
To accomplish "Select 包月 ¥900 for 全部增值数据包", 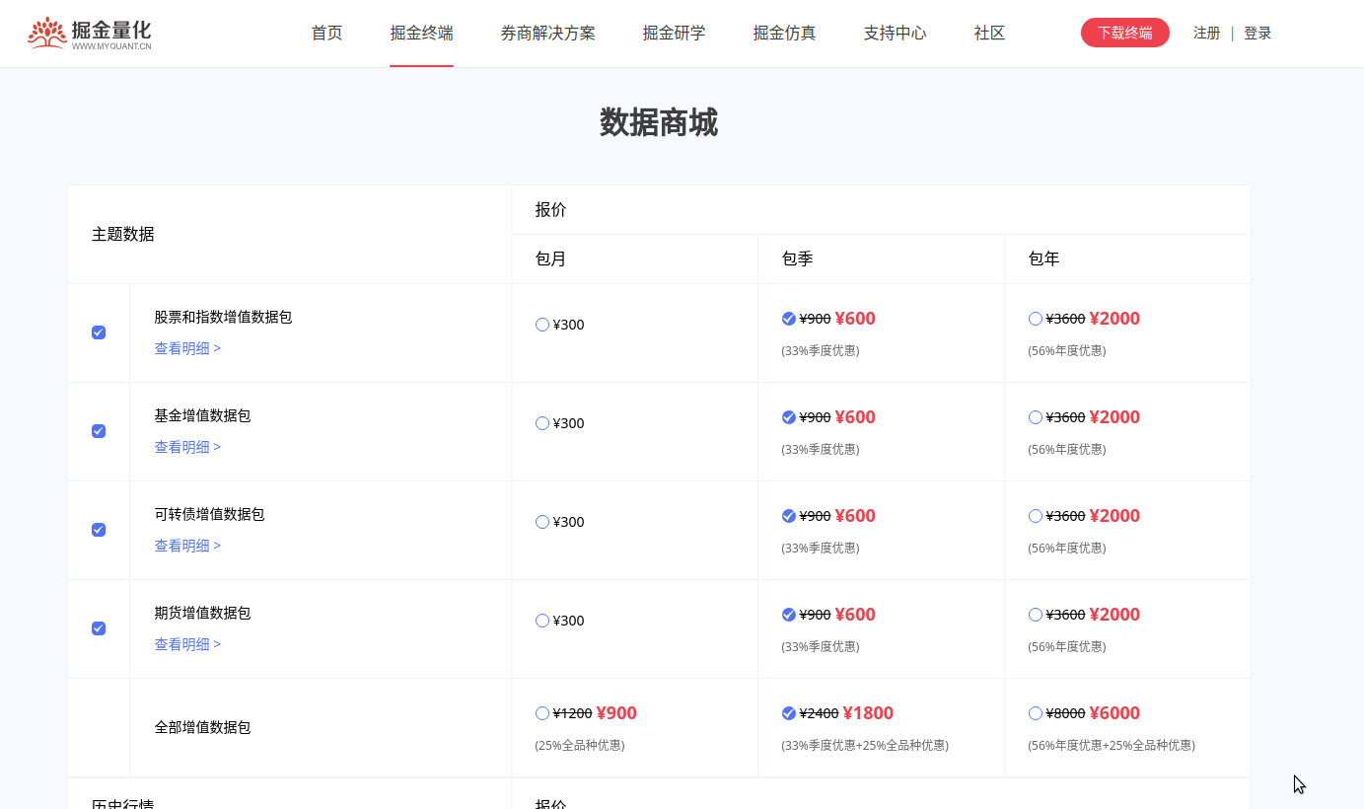I will pos(542,712).
